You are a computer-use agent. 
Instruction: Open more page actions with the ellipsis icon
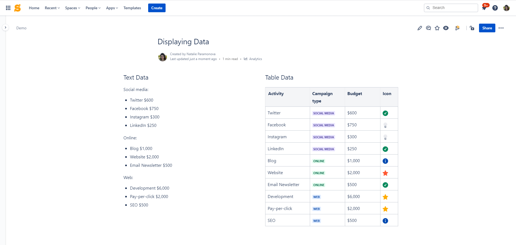click(502, 28)
